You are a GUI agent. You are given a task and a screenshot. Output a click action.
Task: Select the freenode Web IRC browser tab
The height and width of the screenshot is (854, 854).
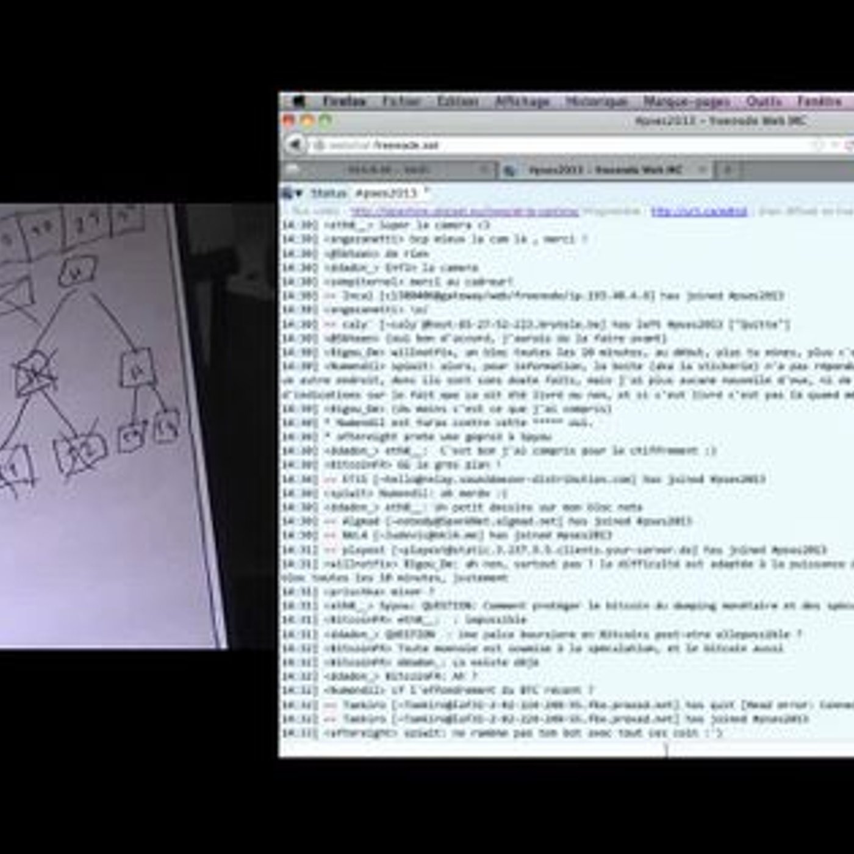point(605,170)
